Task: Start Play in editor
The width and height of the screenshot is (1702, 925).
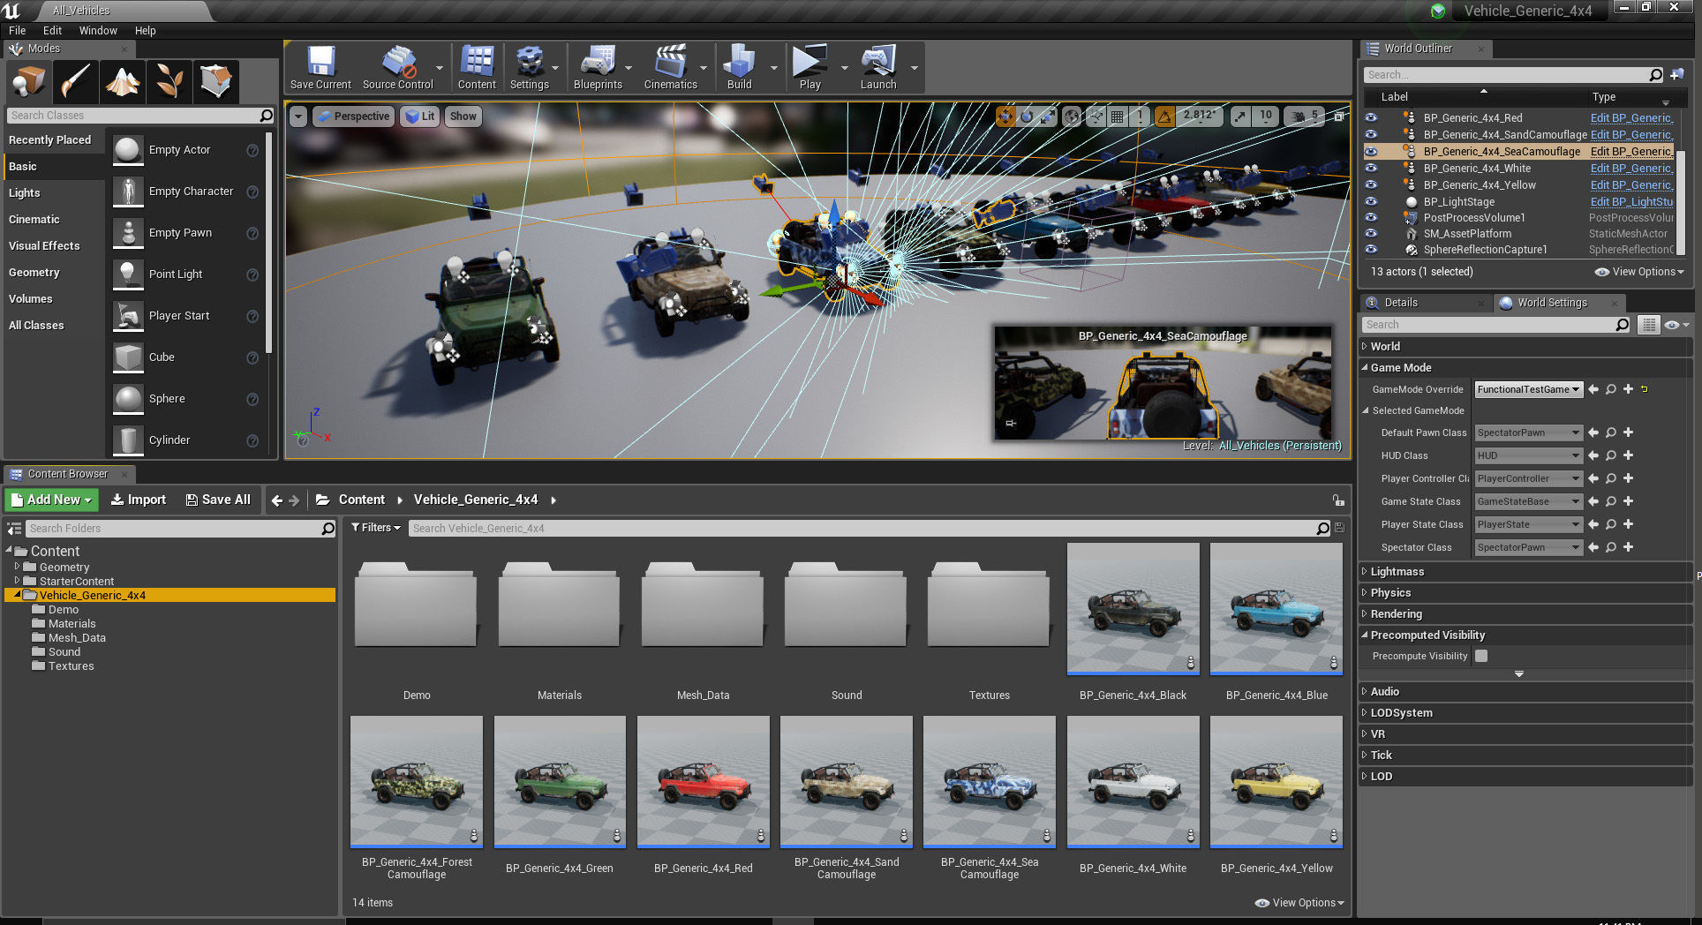Action: [810, 68]
